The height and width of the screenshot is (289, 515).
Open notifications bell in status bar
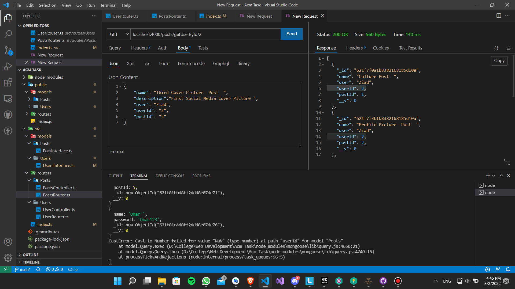508,269
